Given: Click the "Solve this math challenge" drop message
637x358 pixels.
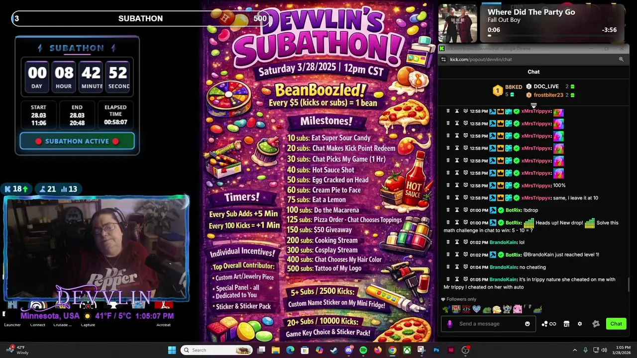Looking at the screenshot, I should [531, 226].
